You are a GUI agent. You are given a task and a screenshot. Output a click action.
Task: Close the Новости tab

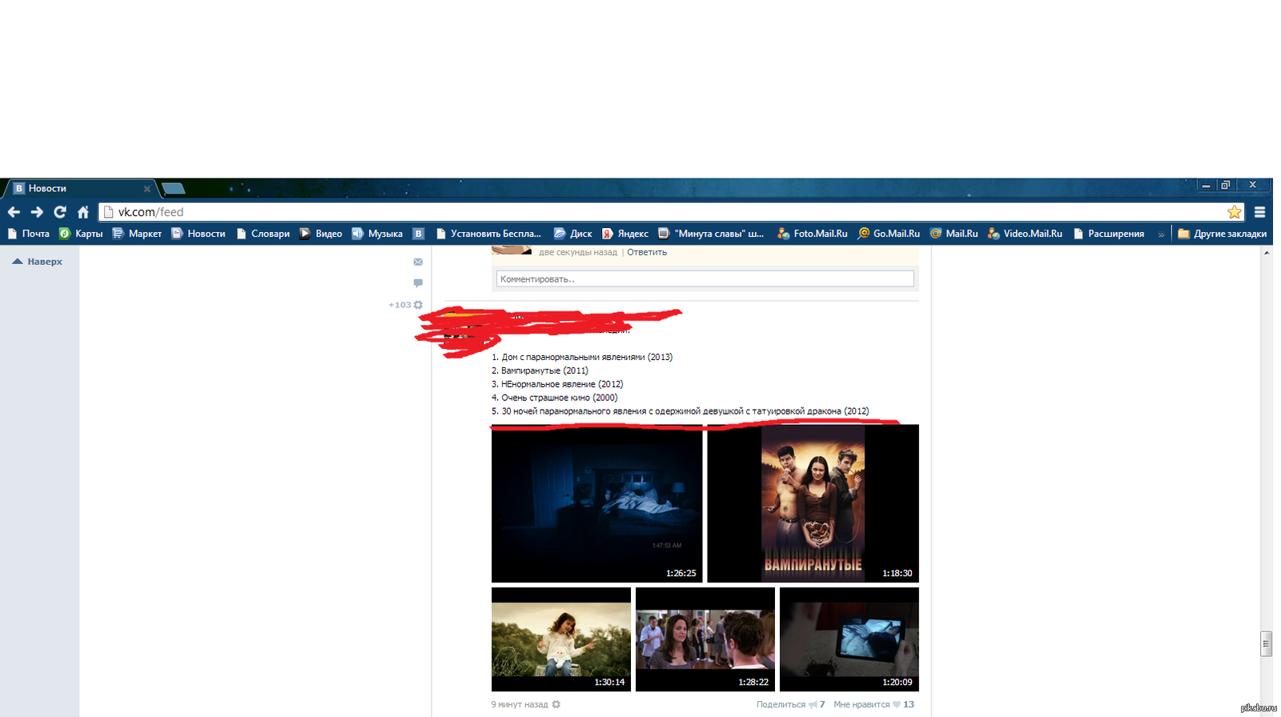147,189
